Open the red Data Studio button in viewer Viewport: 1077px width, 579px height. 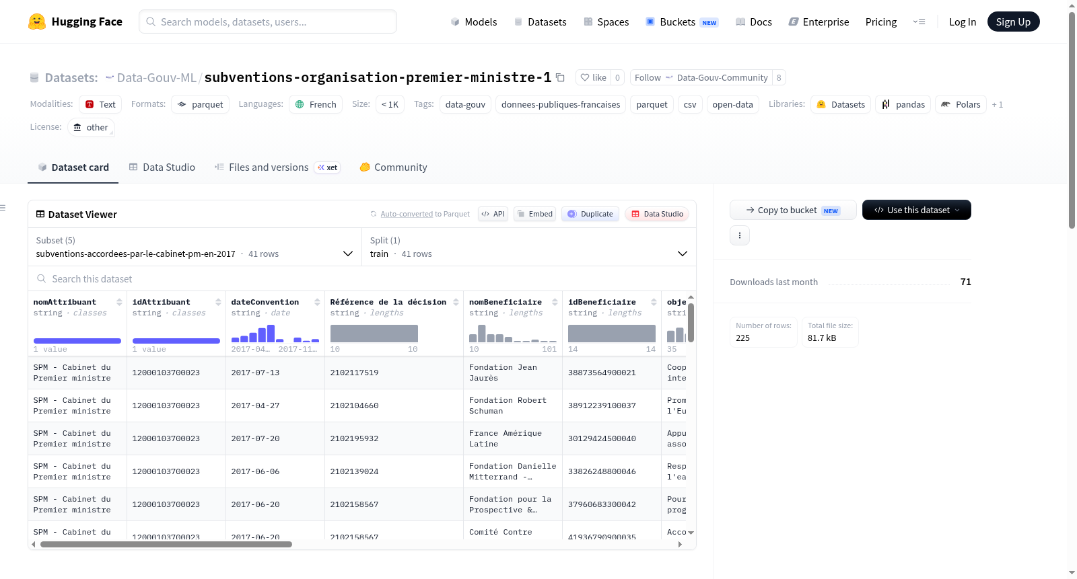pyautogui.click(x=657, y=214)
